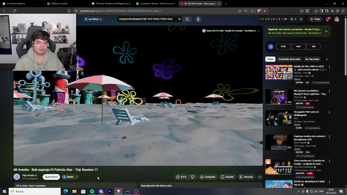347x195 pixels.
Task: Expand the Siguiente mix playlist panel
Action: coord(326,31)
